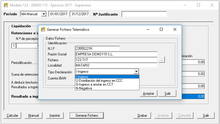Click the Generar Fichero dialog title icon

43,30
